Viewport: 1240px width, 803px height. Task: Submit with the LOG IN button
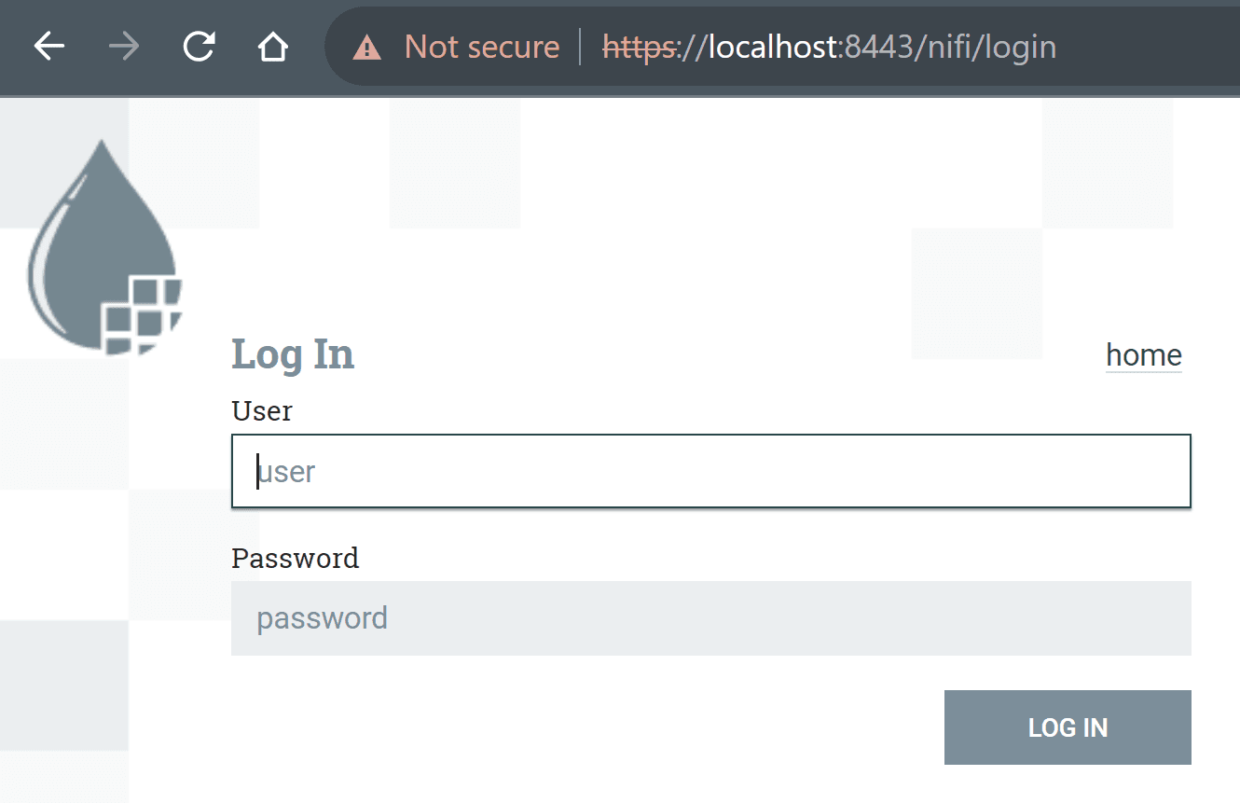(1068, 727)
